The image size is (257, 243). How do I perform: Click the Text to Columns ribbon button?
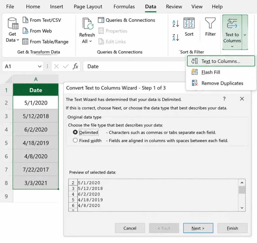click(232, 32)
